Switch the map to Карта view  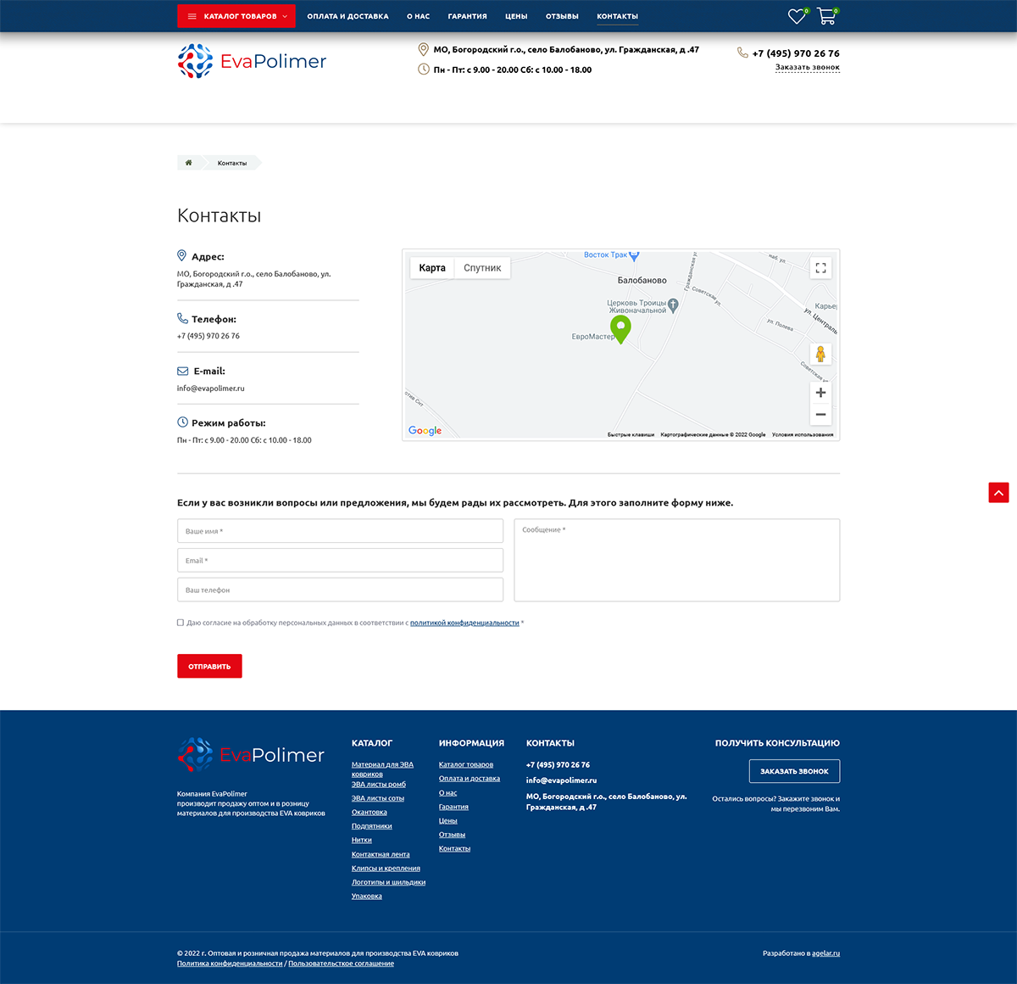(x=432, y=268)
